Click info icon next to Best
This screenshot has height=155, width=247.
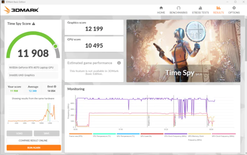tap(55, 86)
